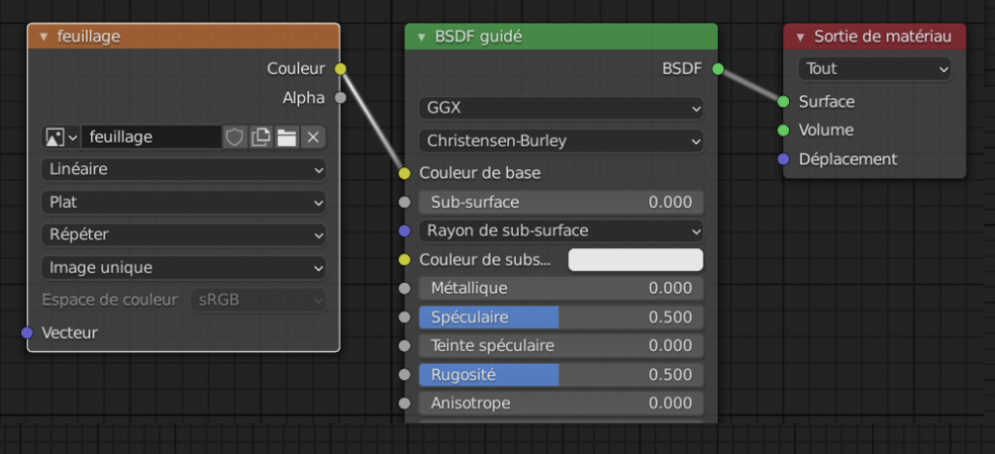995x454 pixels.
Task: Click the Couleur output socket
Action: point(340,69)
